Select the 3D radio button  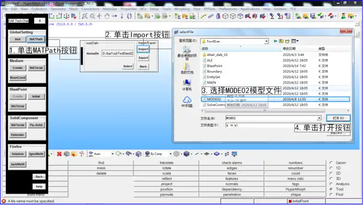(x=331, y=179)
